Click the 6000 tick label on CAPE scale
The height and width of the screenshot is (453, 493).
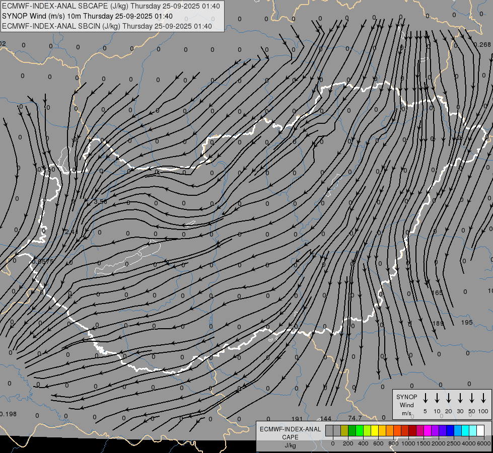[x=484, y=443]
